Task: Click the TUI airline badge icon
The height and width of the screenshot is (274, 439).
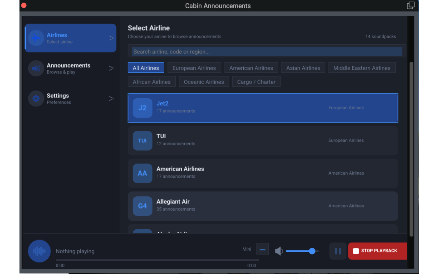Action: click(x=142, y=141)
